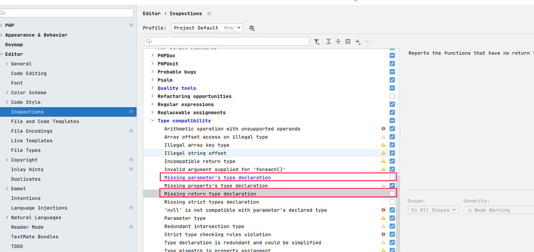Image resolution: width=534 pixels, height=252 pixels.
Task: Uncheck Missing property's type declaration checkbox
Action: 392,186
